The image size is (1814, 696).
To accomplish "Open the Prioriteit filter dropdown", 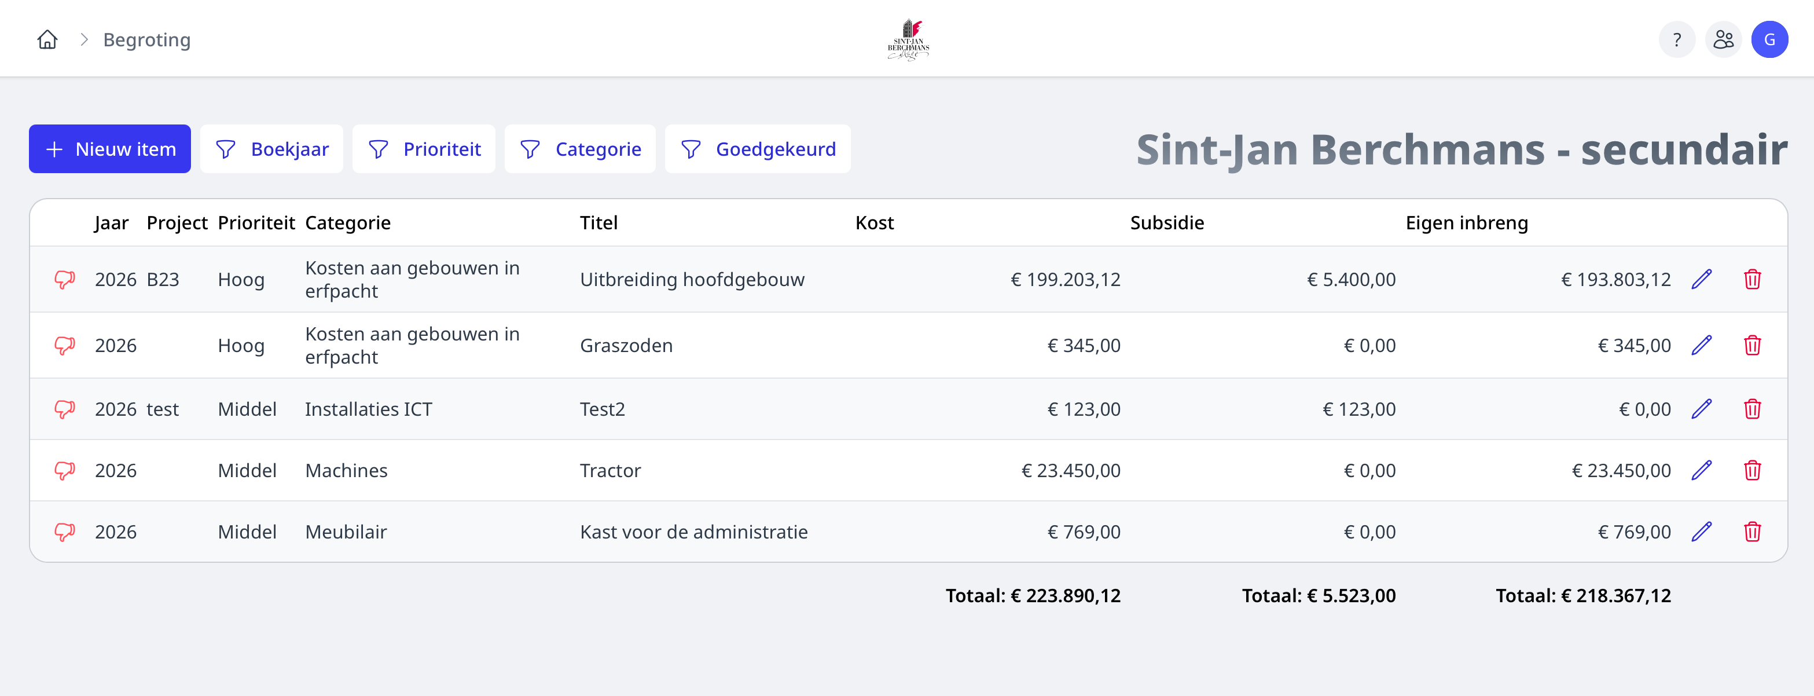I will tap(424, 149).
